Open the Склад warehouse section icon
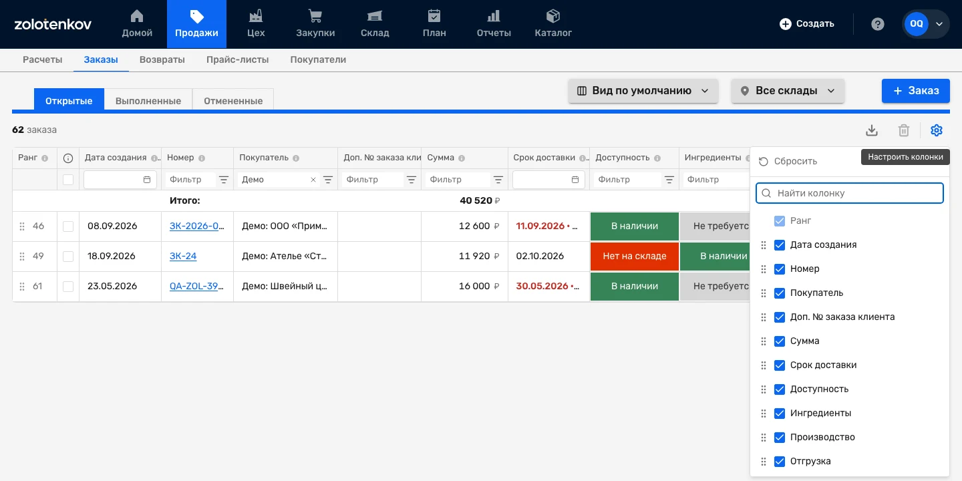Screen dimensions: 962x481 [x=375, y=16]
